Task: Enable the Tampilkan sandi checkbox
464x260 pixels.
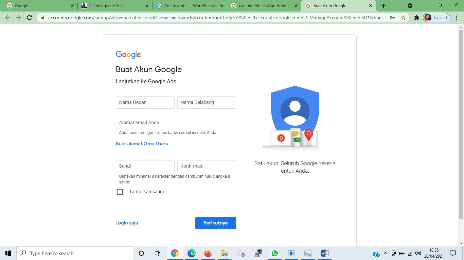Action: (120, 192)
